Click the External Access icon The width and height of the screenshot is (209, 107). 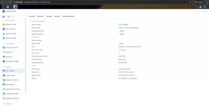coord(4,48)
